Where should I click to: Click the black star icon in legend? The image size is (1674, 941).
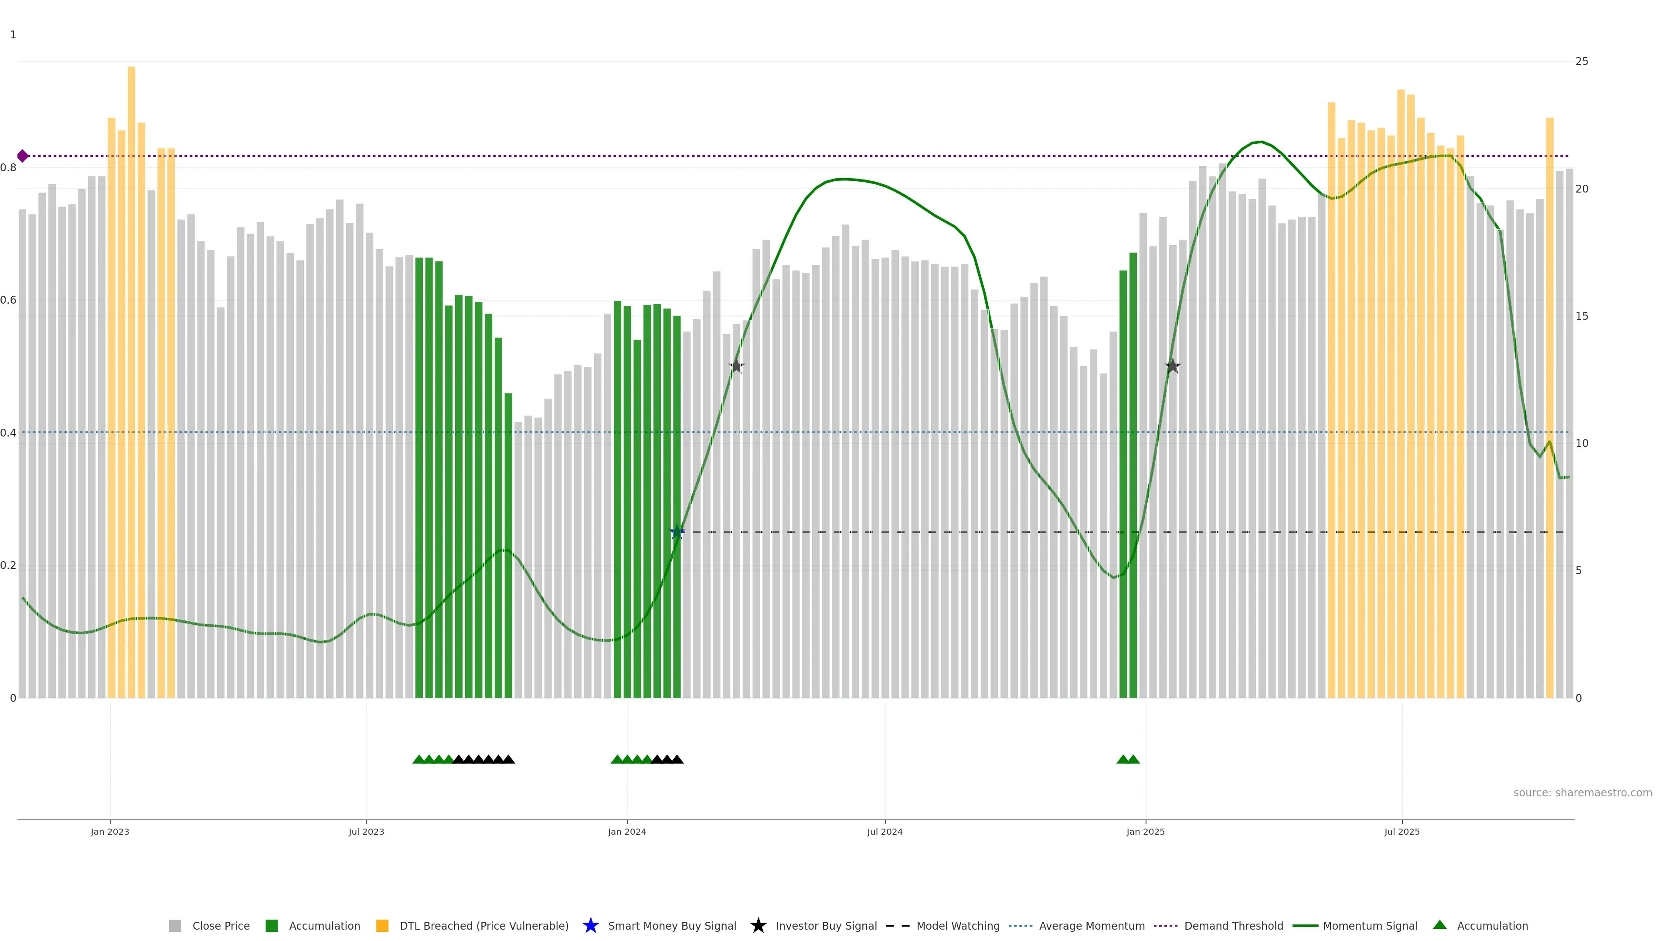(x=758, y=925)
